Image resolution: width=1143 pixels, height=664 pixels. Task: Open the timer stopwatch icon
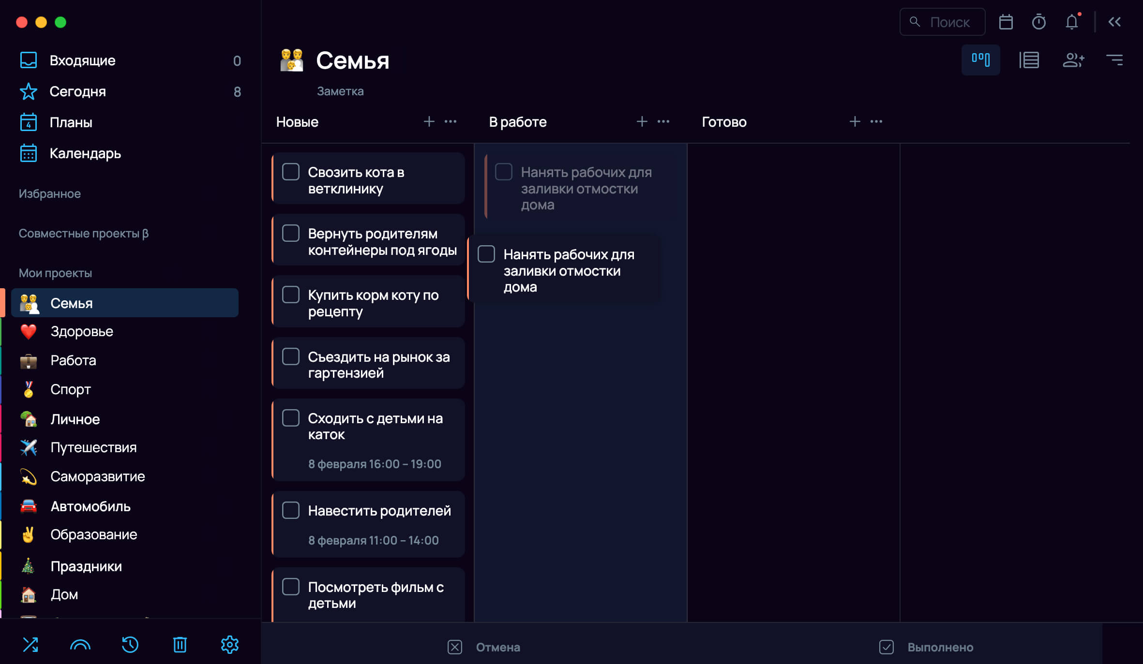[1038, 22]
